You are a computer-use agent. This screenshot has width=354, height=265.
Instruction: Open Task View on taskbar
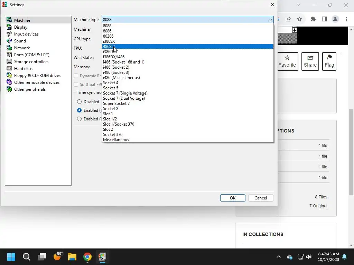pyautogui.click(x=42, y=257)
